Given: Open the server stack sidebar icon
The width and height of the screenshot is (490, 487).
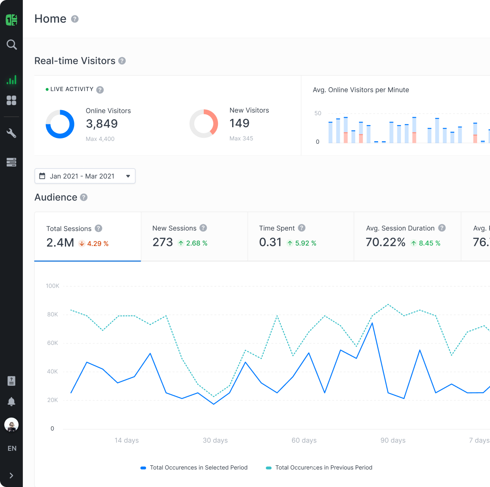Looking at the screenshot, I should tap(12, 162).
